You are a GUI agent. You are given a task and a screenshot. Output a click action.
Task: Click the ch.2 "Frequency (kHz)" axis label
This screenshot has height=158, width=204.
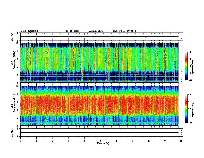coord(14,102)
